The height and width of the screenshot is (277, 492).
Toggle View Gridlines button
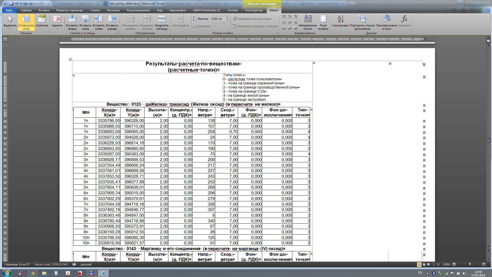26,19
